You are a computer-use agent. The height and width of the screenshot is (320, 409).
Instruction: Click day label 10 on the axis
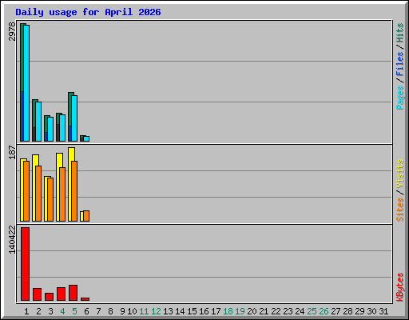[132, 311]
